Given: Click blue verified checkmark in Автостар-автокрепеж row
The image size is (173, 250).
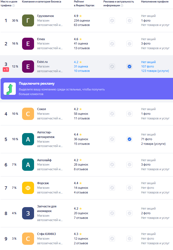Looking at the screenshot, I should pyautogui.click(x=129, y=139).
